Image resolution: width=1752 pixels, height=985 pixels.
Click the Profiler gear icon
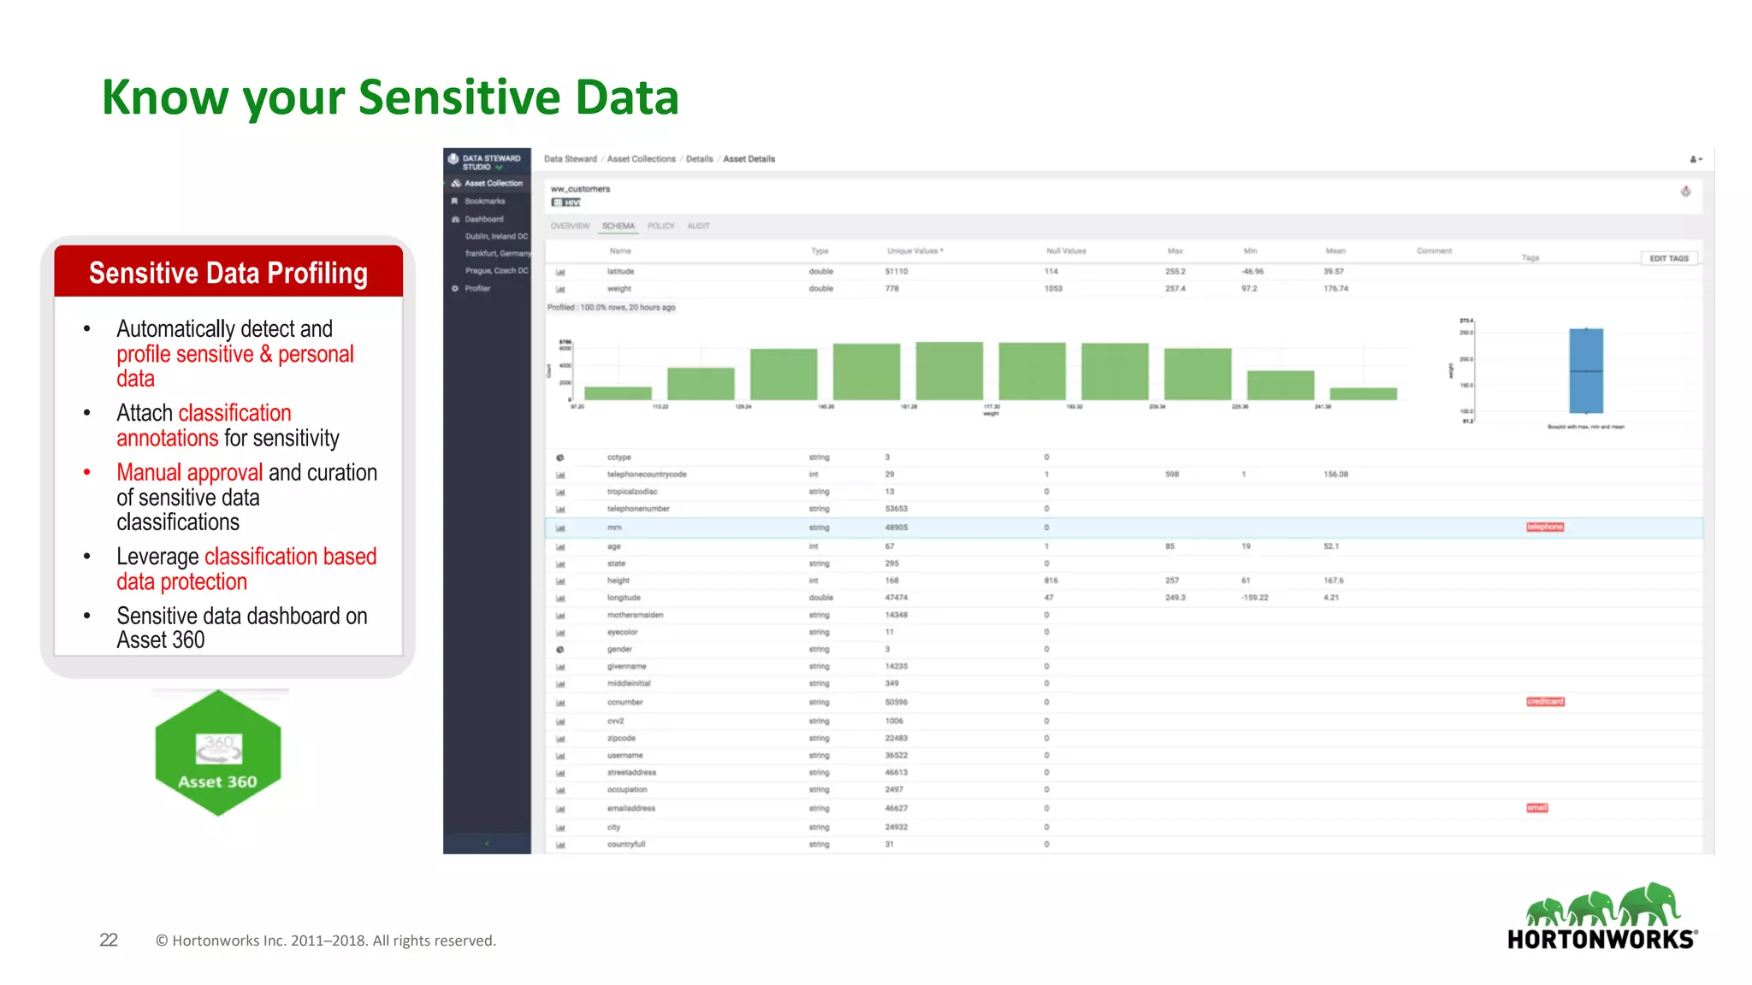coord(455,288)
